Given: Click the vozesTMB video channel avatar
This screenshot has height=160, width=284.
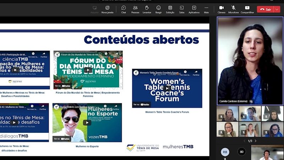Looking at the screenshot, I should point(56,107).
